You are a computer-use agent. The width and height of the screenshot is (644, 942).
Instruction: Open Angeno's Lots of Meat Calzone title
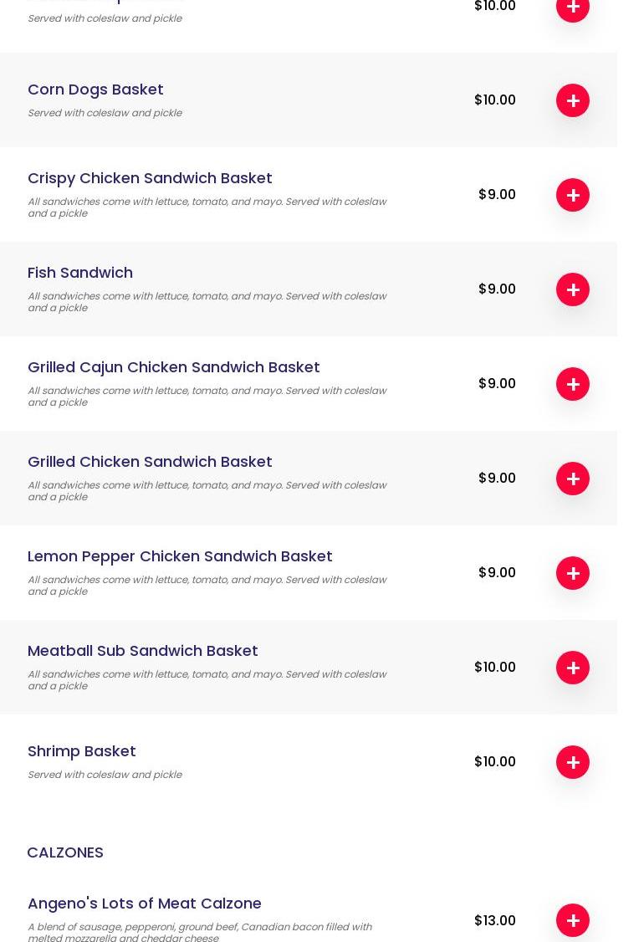[145, 904]
